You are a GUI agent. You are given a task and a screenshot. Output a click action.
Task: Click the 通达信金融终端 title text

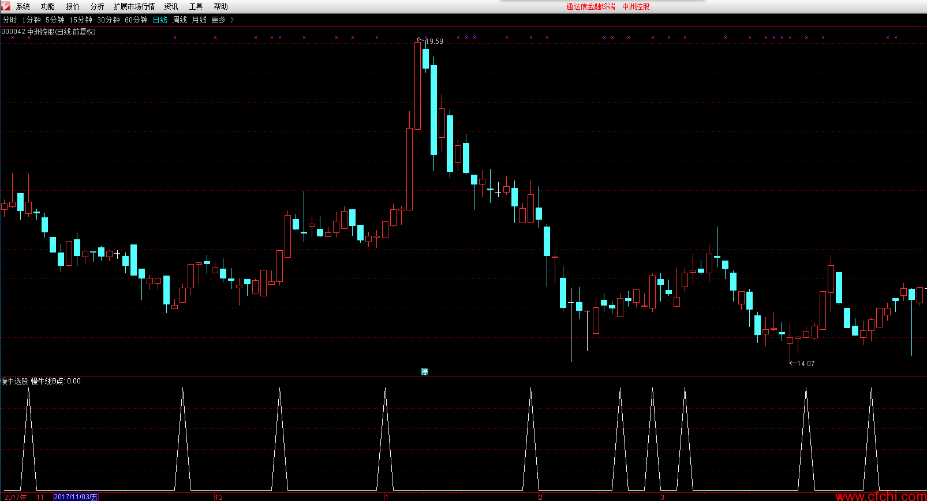pyautogui.click(x=590, y=6)
